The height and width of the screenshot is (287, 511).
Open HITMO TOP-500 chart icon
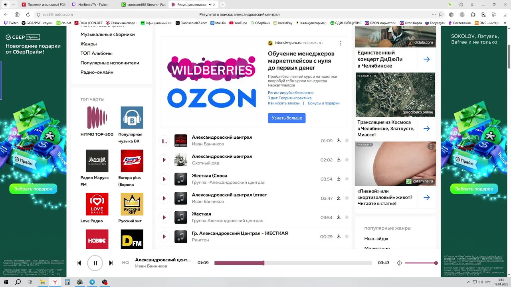click(x=97, y=118)
